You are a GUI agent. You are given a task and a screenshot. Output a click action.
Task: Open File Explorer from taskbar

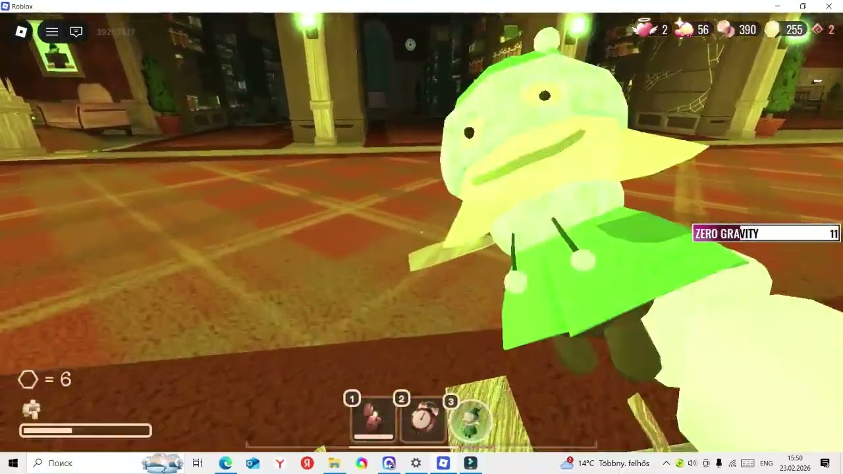pos(335,463)
